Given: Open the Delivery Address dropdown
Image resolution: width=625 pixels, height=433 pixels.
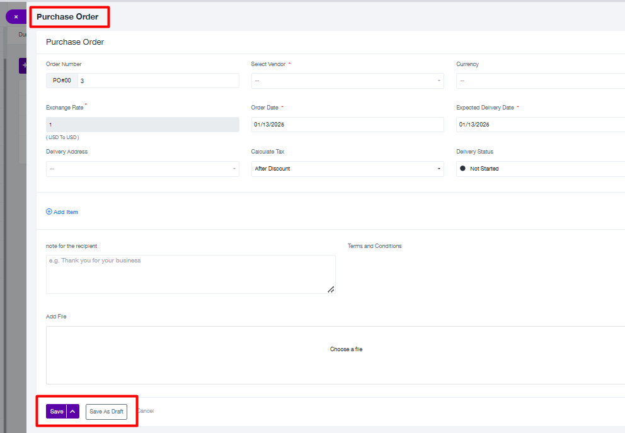Looking at the screenshot, I should point(142,169).
